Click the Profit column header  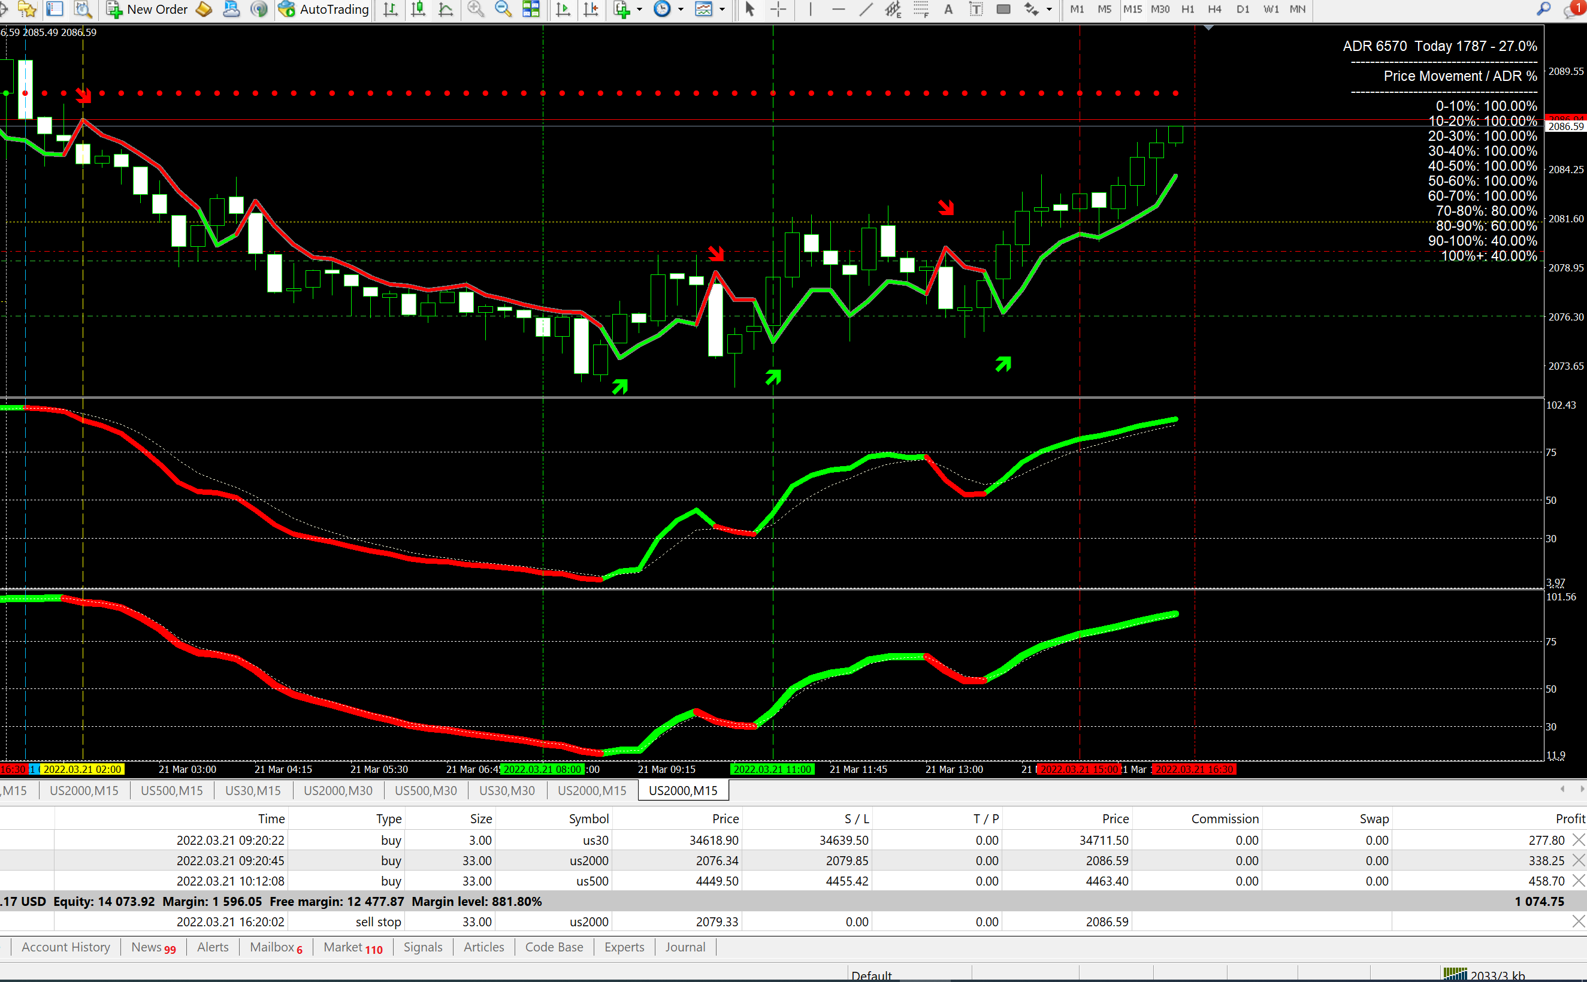pyautogui.click(x=1570, y=818)
